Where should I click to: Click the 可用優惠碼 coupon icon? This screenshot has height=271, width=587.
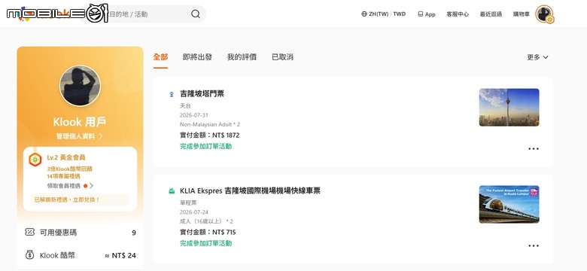coord(29,233)
